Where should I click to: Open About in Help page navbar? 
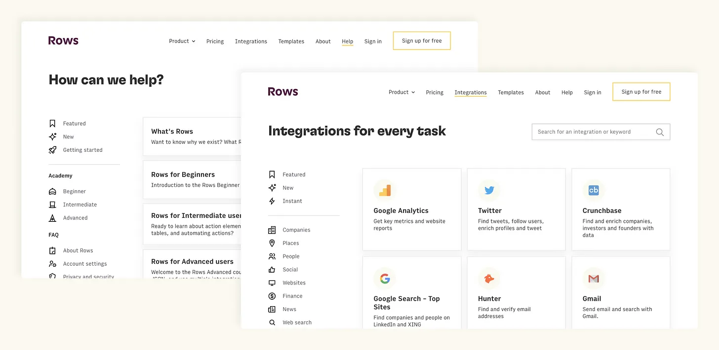click(323, 41)
